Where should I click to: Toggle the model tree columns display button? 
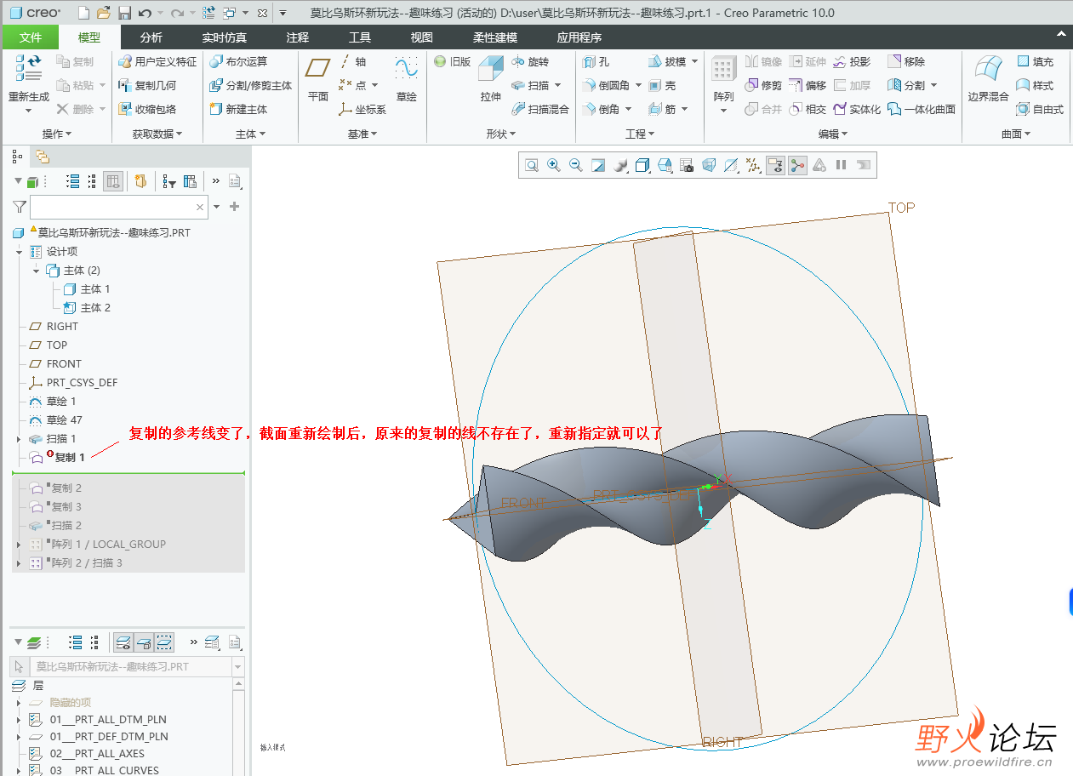point(113,181)
